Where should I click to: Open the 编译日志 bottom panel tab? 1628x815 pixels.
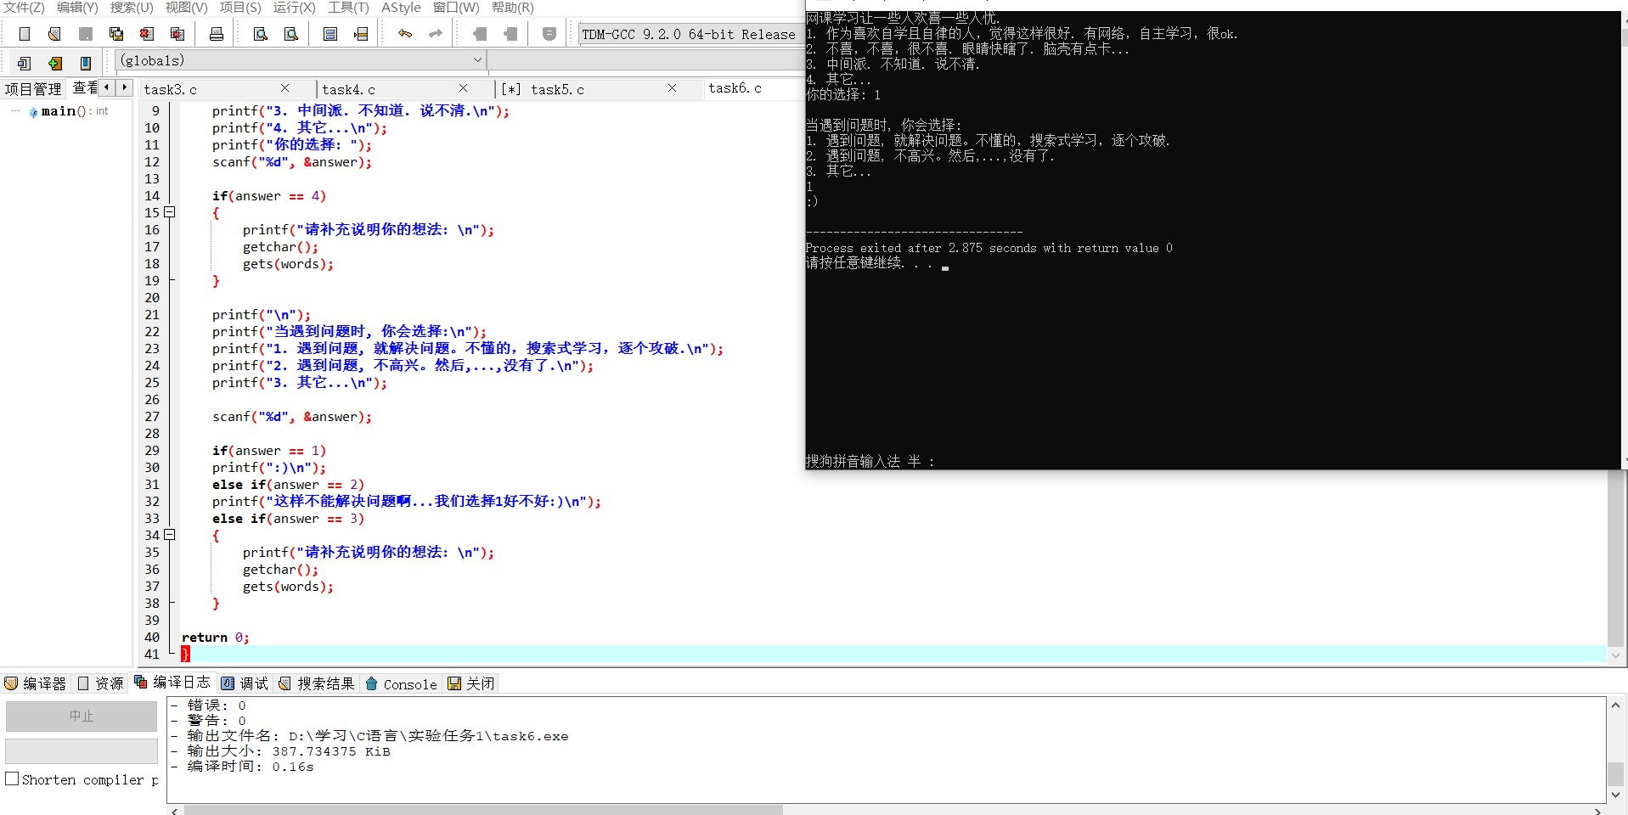(x=172, y=683)
